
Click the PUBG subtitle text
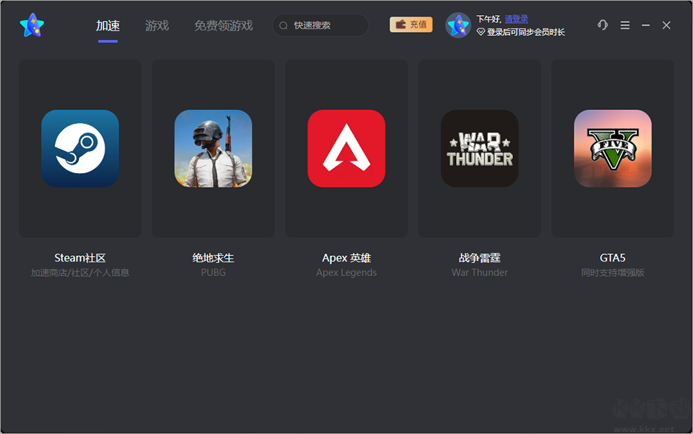tap(213, 273)
